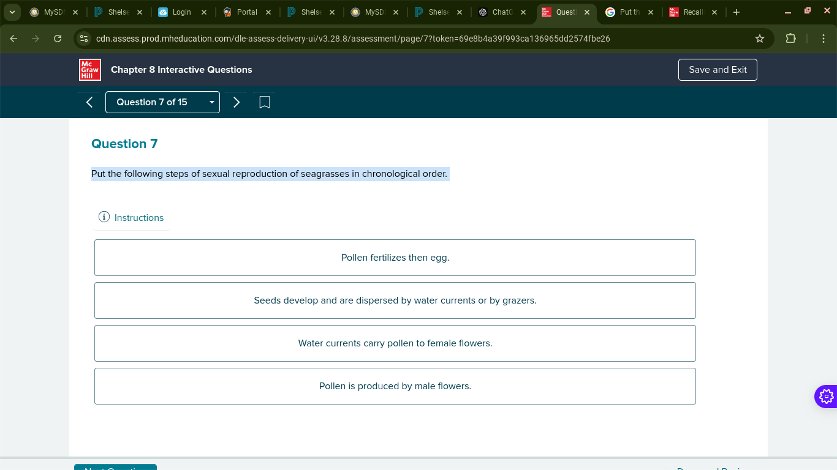Navigate back in the browser

tap(13, 39)
